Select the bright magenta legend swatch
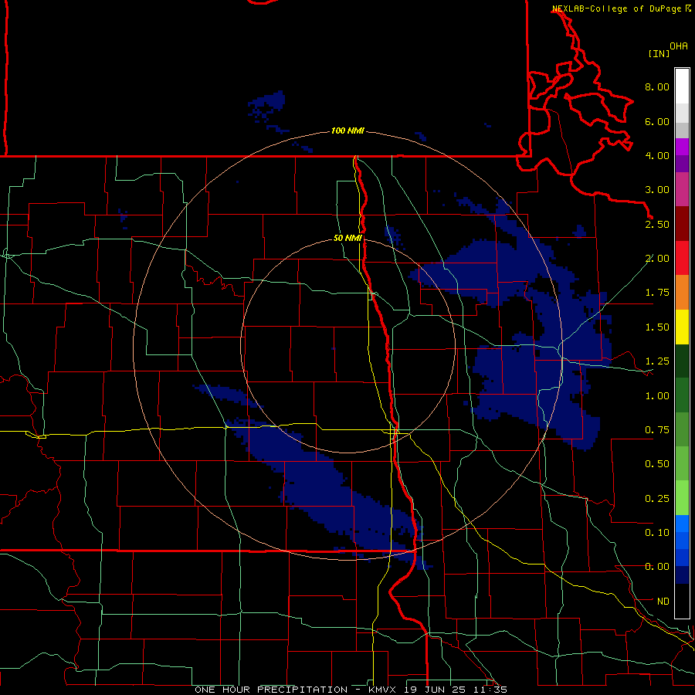Viewport: 695px width, 695px height. pyautogui.click(x=682, y=147)
